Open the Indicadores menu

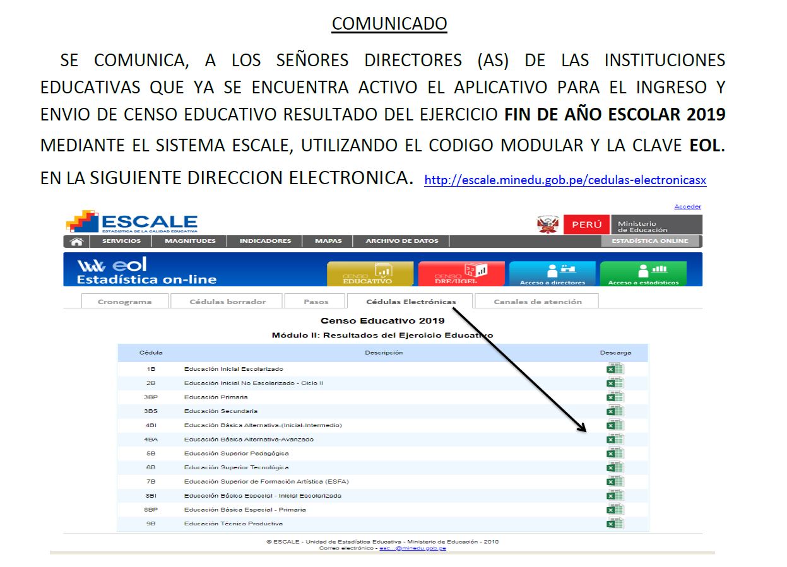[x=265, y=241]
